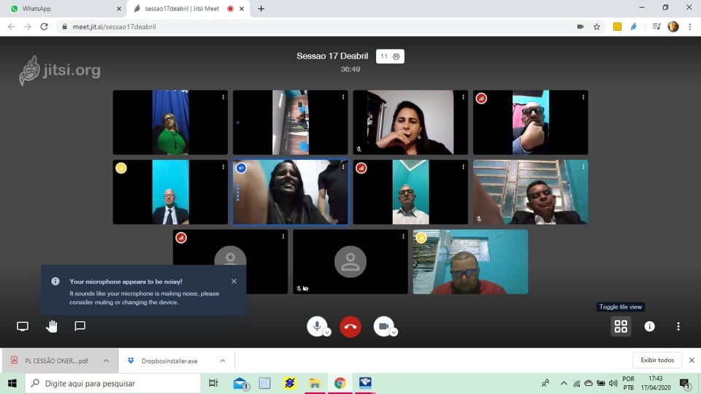The image size is (701, 394).
Task: Click Chrome icon on taskbar
Action: 340,383
